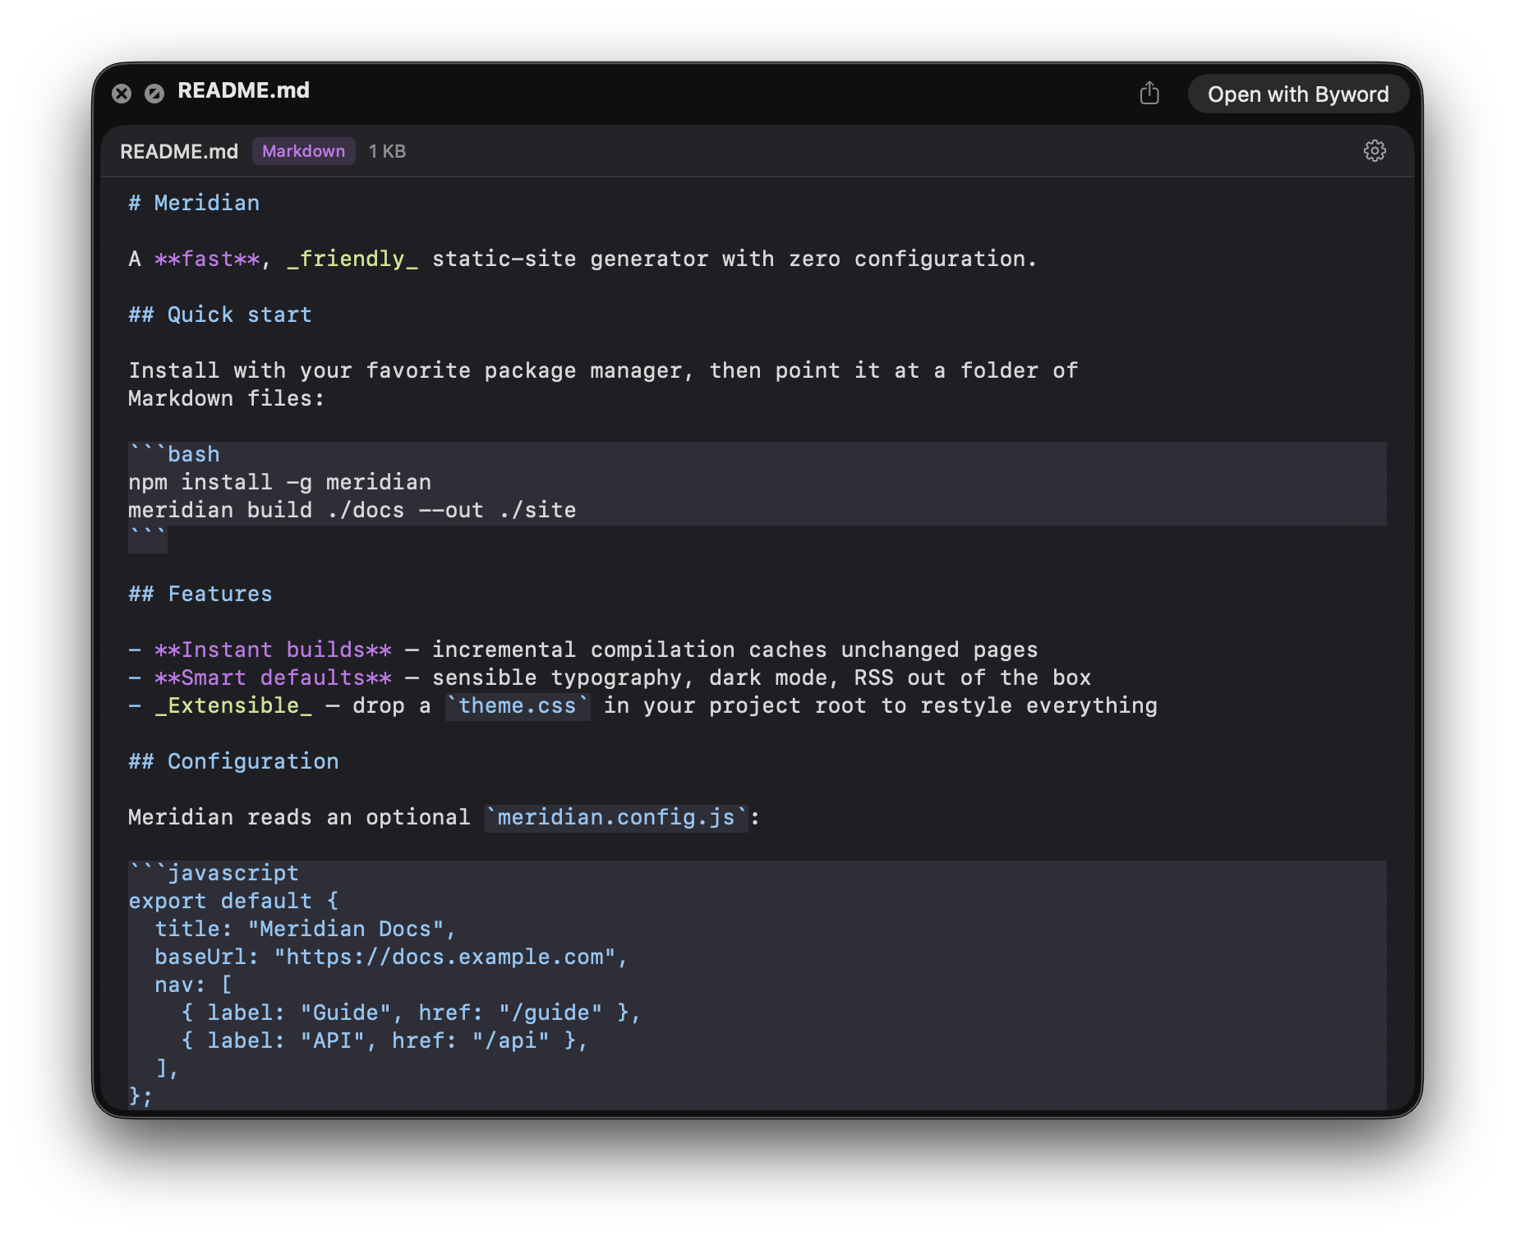Click the README.md filename in file header

(179, 152)
